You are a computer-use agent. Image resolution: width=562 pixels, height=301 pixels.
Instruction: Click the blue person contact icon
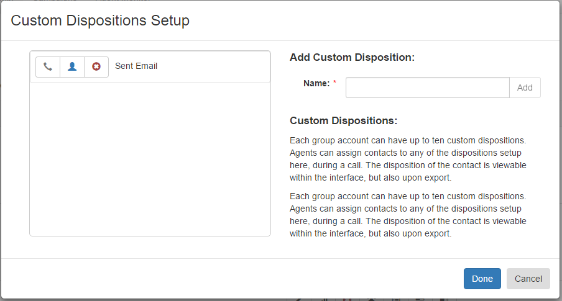click(72, 66)
